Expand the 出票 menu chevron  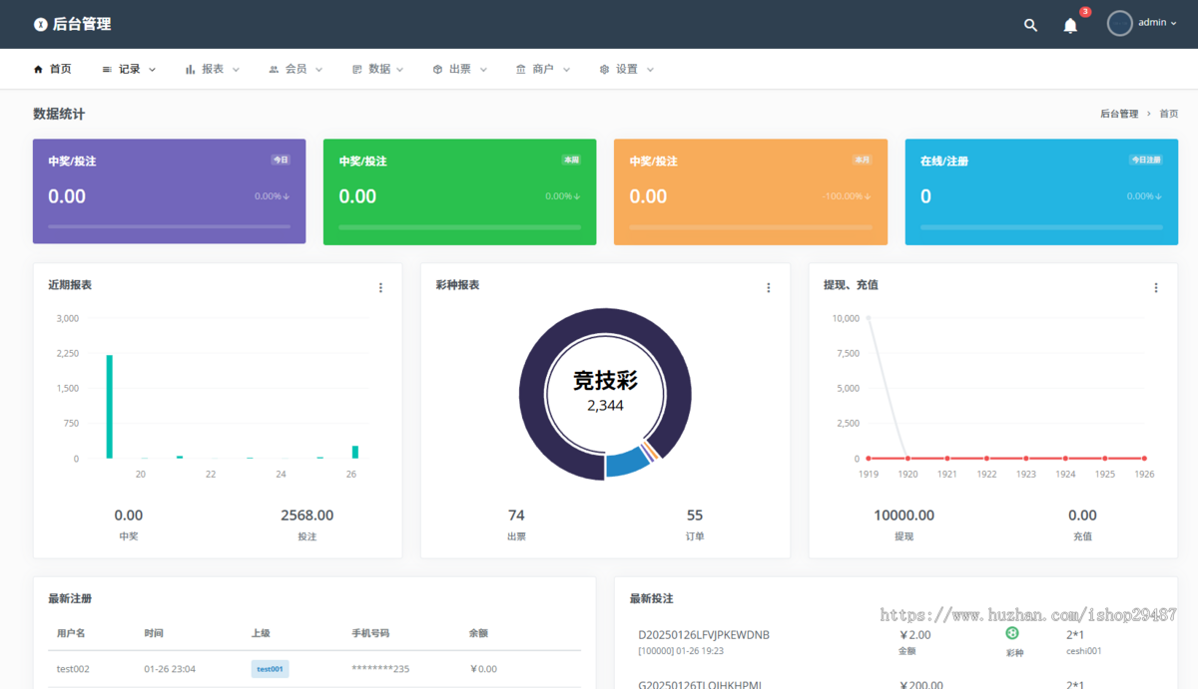click(x=483, y=70)
